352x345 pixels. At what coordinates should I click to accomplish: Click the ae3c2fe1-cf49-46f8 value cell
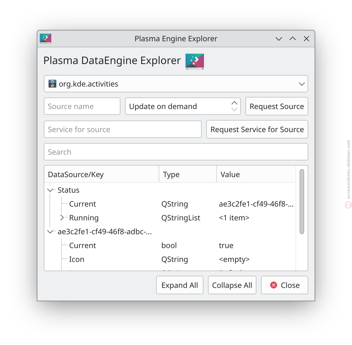tap(256, 204)
